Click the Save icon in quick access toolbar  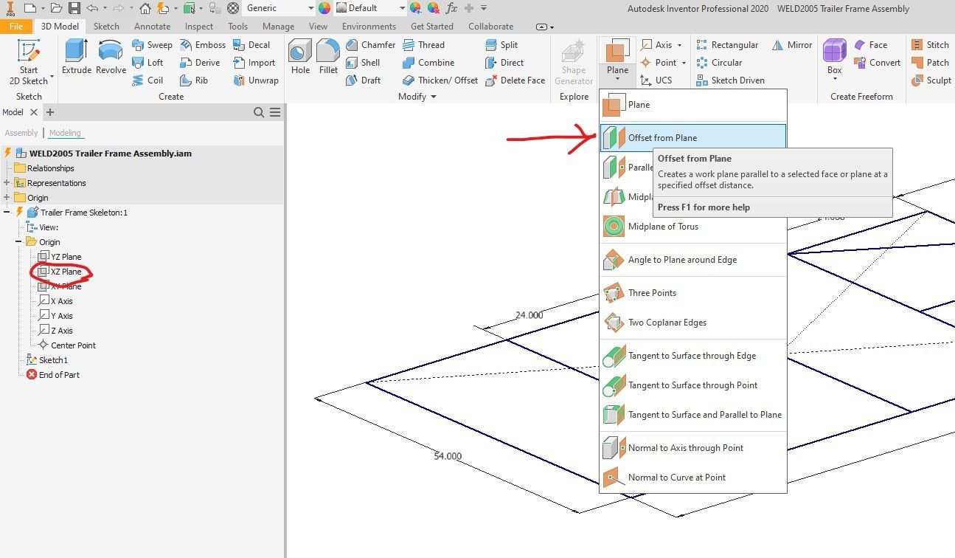[x=74, y=8]
